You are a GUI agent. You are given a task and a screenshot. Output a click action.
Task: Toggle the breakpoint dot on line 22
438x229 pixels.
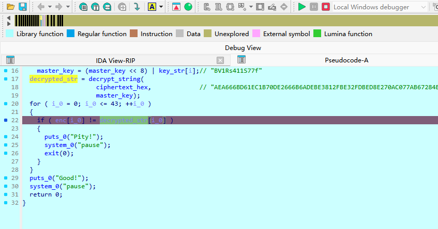5,120
